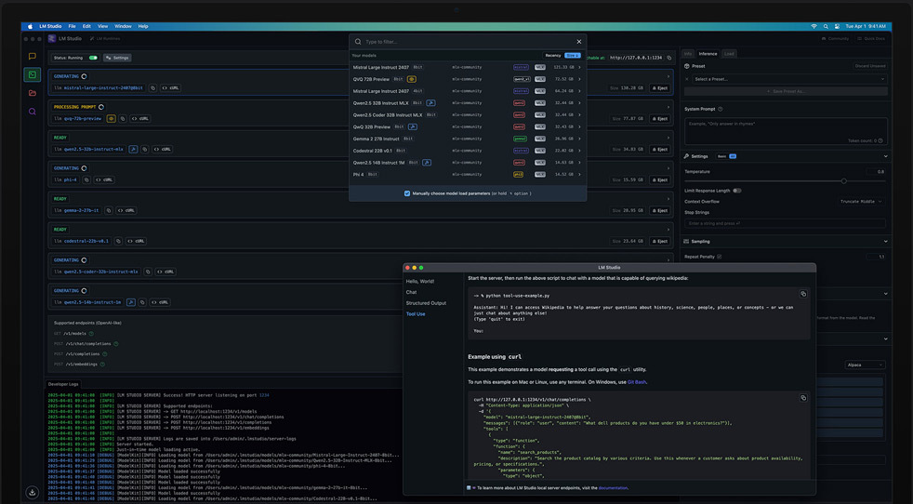This screenshot has height=504, width=913.
Task: Adjust the Temperature slider handle
Action: tap(843, 180)
